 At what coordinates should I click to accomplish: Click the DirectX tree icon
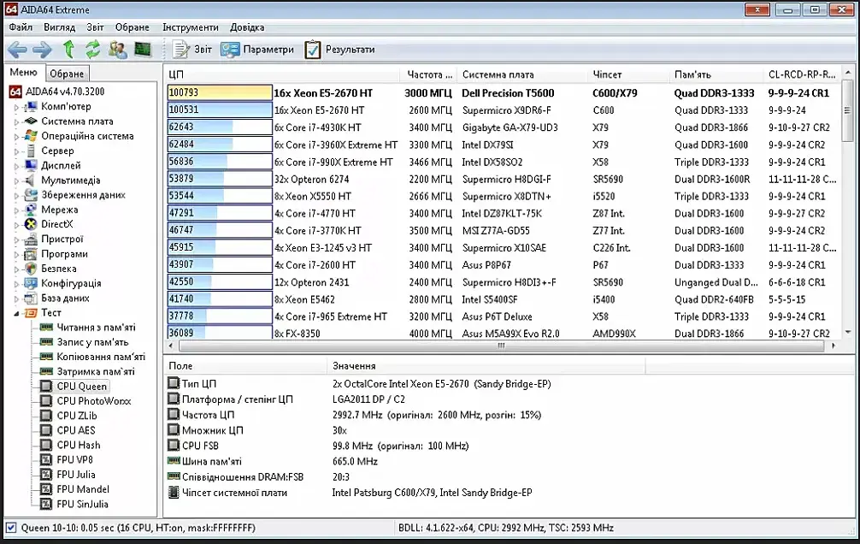point(31,224)
